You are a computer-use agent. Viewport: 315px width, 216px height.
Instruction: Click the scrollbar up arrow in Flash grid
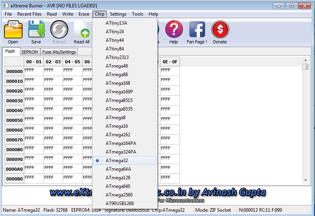click(x=306, y=60)
